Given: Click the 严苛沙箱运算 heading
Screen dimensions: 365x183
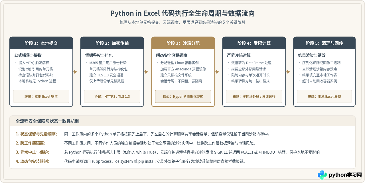Looking at the screenshot, I should click(x=239, y=55).
